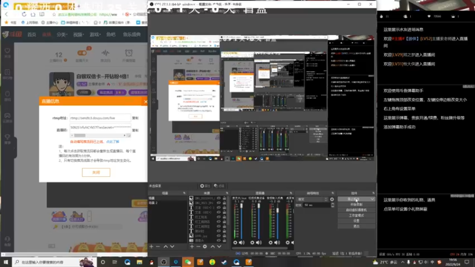This screenshot has width=475, height=267.
Task: Open the transition properties gear icon
Action: [332, 199]
